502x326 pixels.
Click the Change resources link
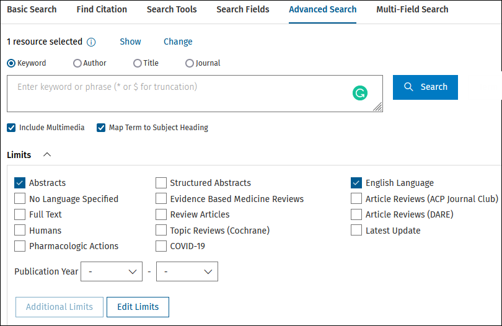(x=178, y=42)
